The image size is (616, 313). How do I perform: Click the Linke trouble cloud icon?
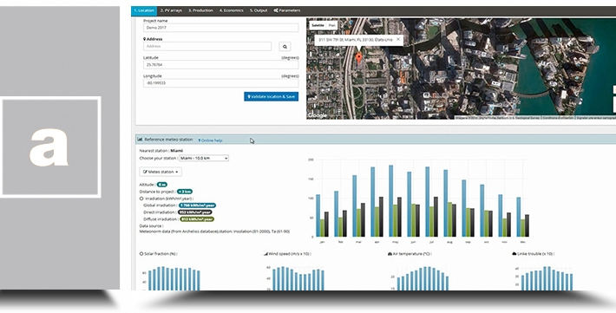click(514, 254)
